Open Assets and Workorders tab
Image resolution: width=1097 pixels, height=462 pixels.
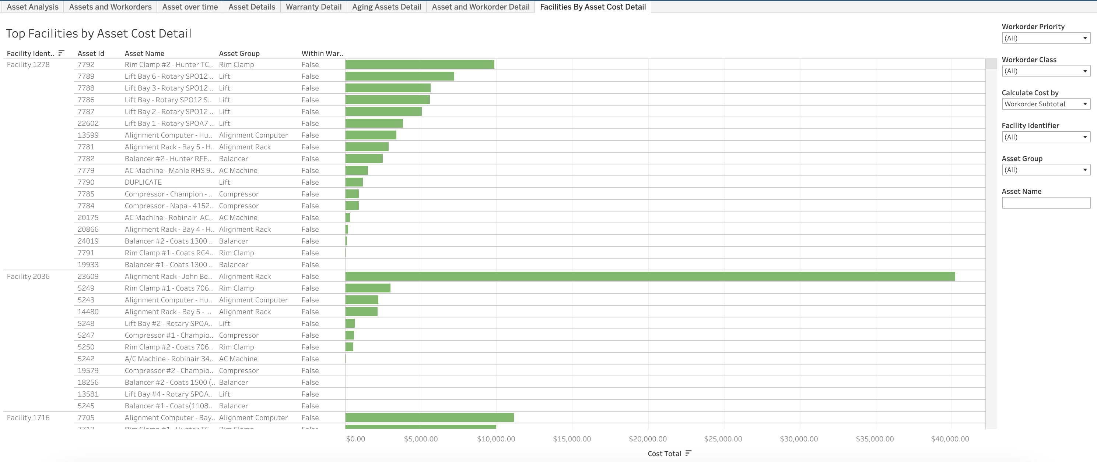110,7
